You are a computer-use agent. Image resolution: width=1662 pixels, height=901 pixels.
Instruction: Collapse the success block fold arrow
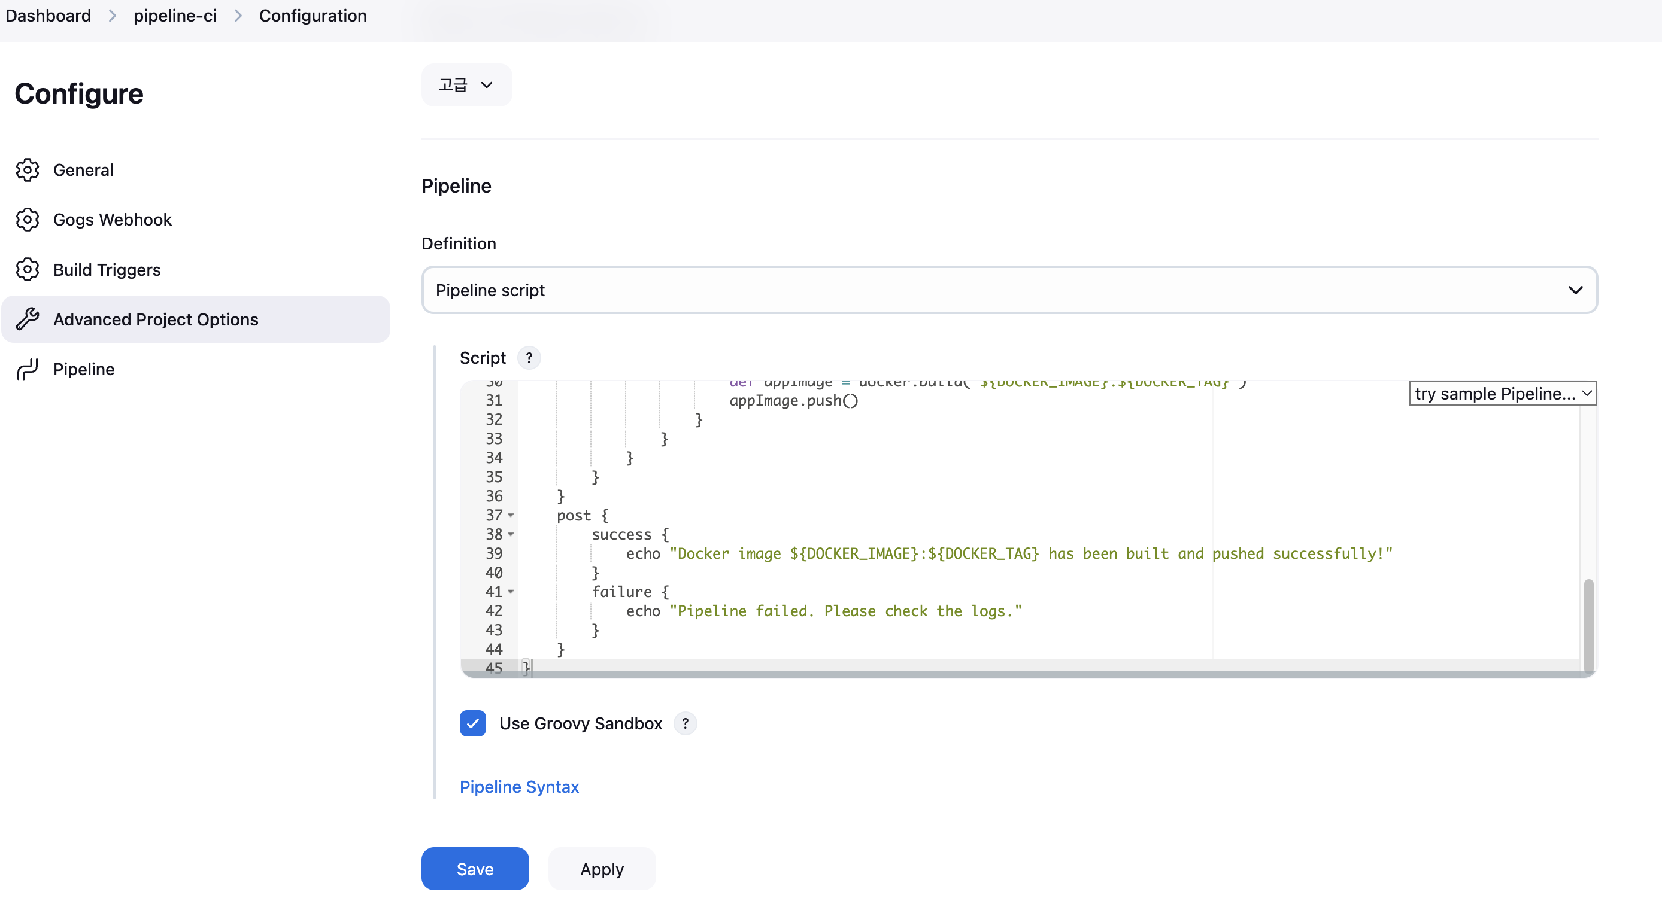coord(511,535)
